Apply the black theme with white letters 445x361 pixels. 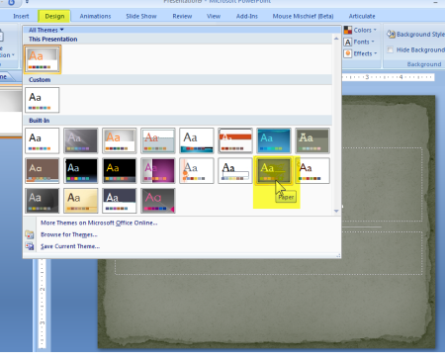81,171
